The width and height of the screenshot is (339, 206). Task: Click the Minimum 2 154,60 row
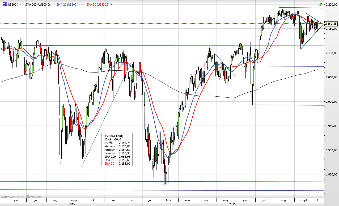click(x=117, y=150)
